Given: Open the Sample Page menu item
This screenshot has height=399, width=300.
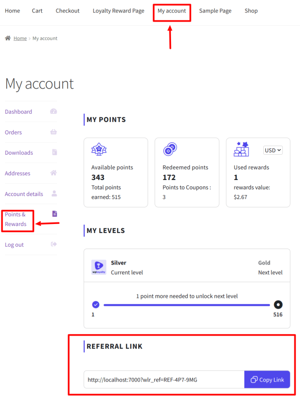Looking at the screenshot, I should coord(215,11).
